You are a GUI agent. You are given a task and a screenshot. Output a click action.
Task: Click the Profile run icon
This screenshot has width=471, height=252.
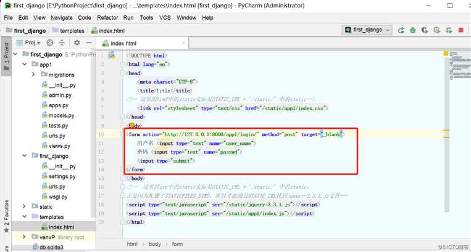coord(437,30)
